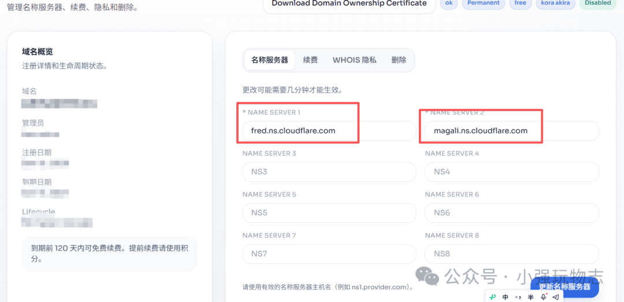Switch to the 续费 tab
The width and height of the screenshot is (624, 302).
[x=310, y=61]
